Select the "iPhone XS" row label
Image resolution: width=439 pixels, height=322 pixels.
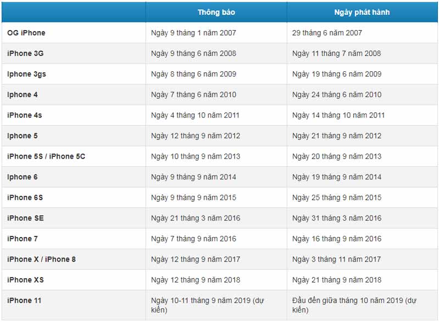[25, 280]
